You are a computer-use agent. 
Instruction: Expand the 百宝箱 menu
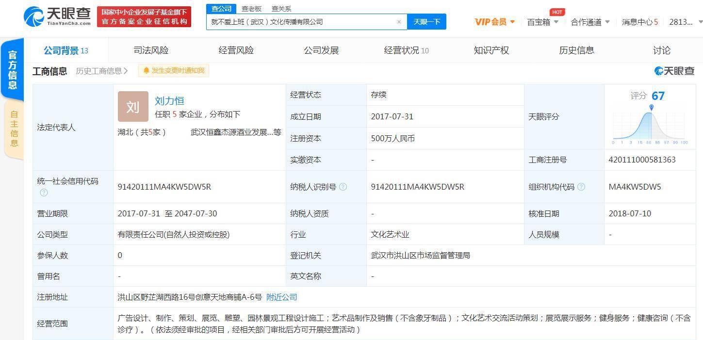(x=542, y=22)
